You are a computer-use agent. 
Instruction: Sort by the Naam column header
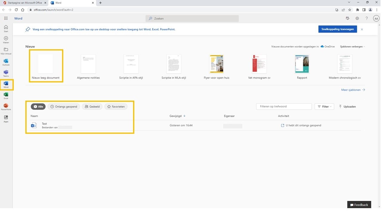tap(34, 116)
